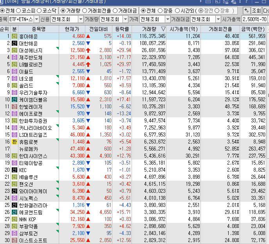The width and height of the screenshot is (269, 244).
Task: Open the 신용 전체조회 dropdown
Action: click(81, 19)
